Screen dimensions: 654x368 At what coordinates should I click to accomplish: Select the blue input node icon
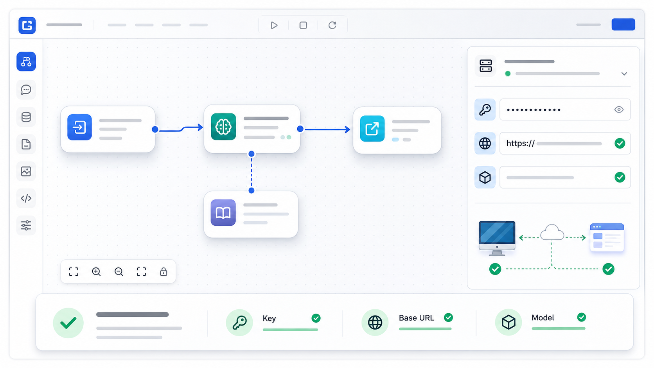pyautogui.click(x=79, y=127)
